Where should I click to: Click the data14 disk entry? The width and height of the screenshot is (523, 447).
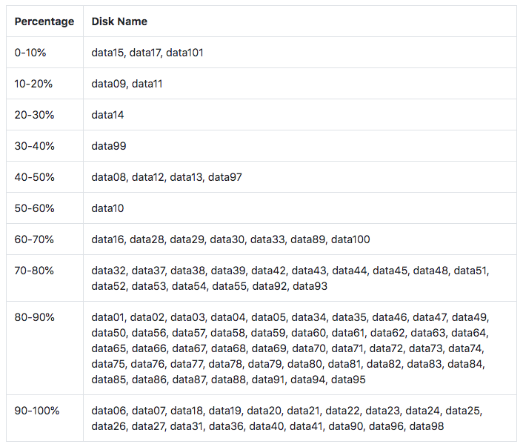[x=107, y=115]
